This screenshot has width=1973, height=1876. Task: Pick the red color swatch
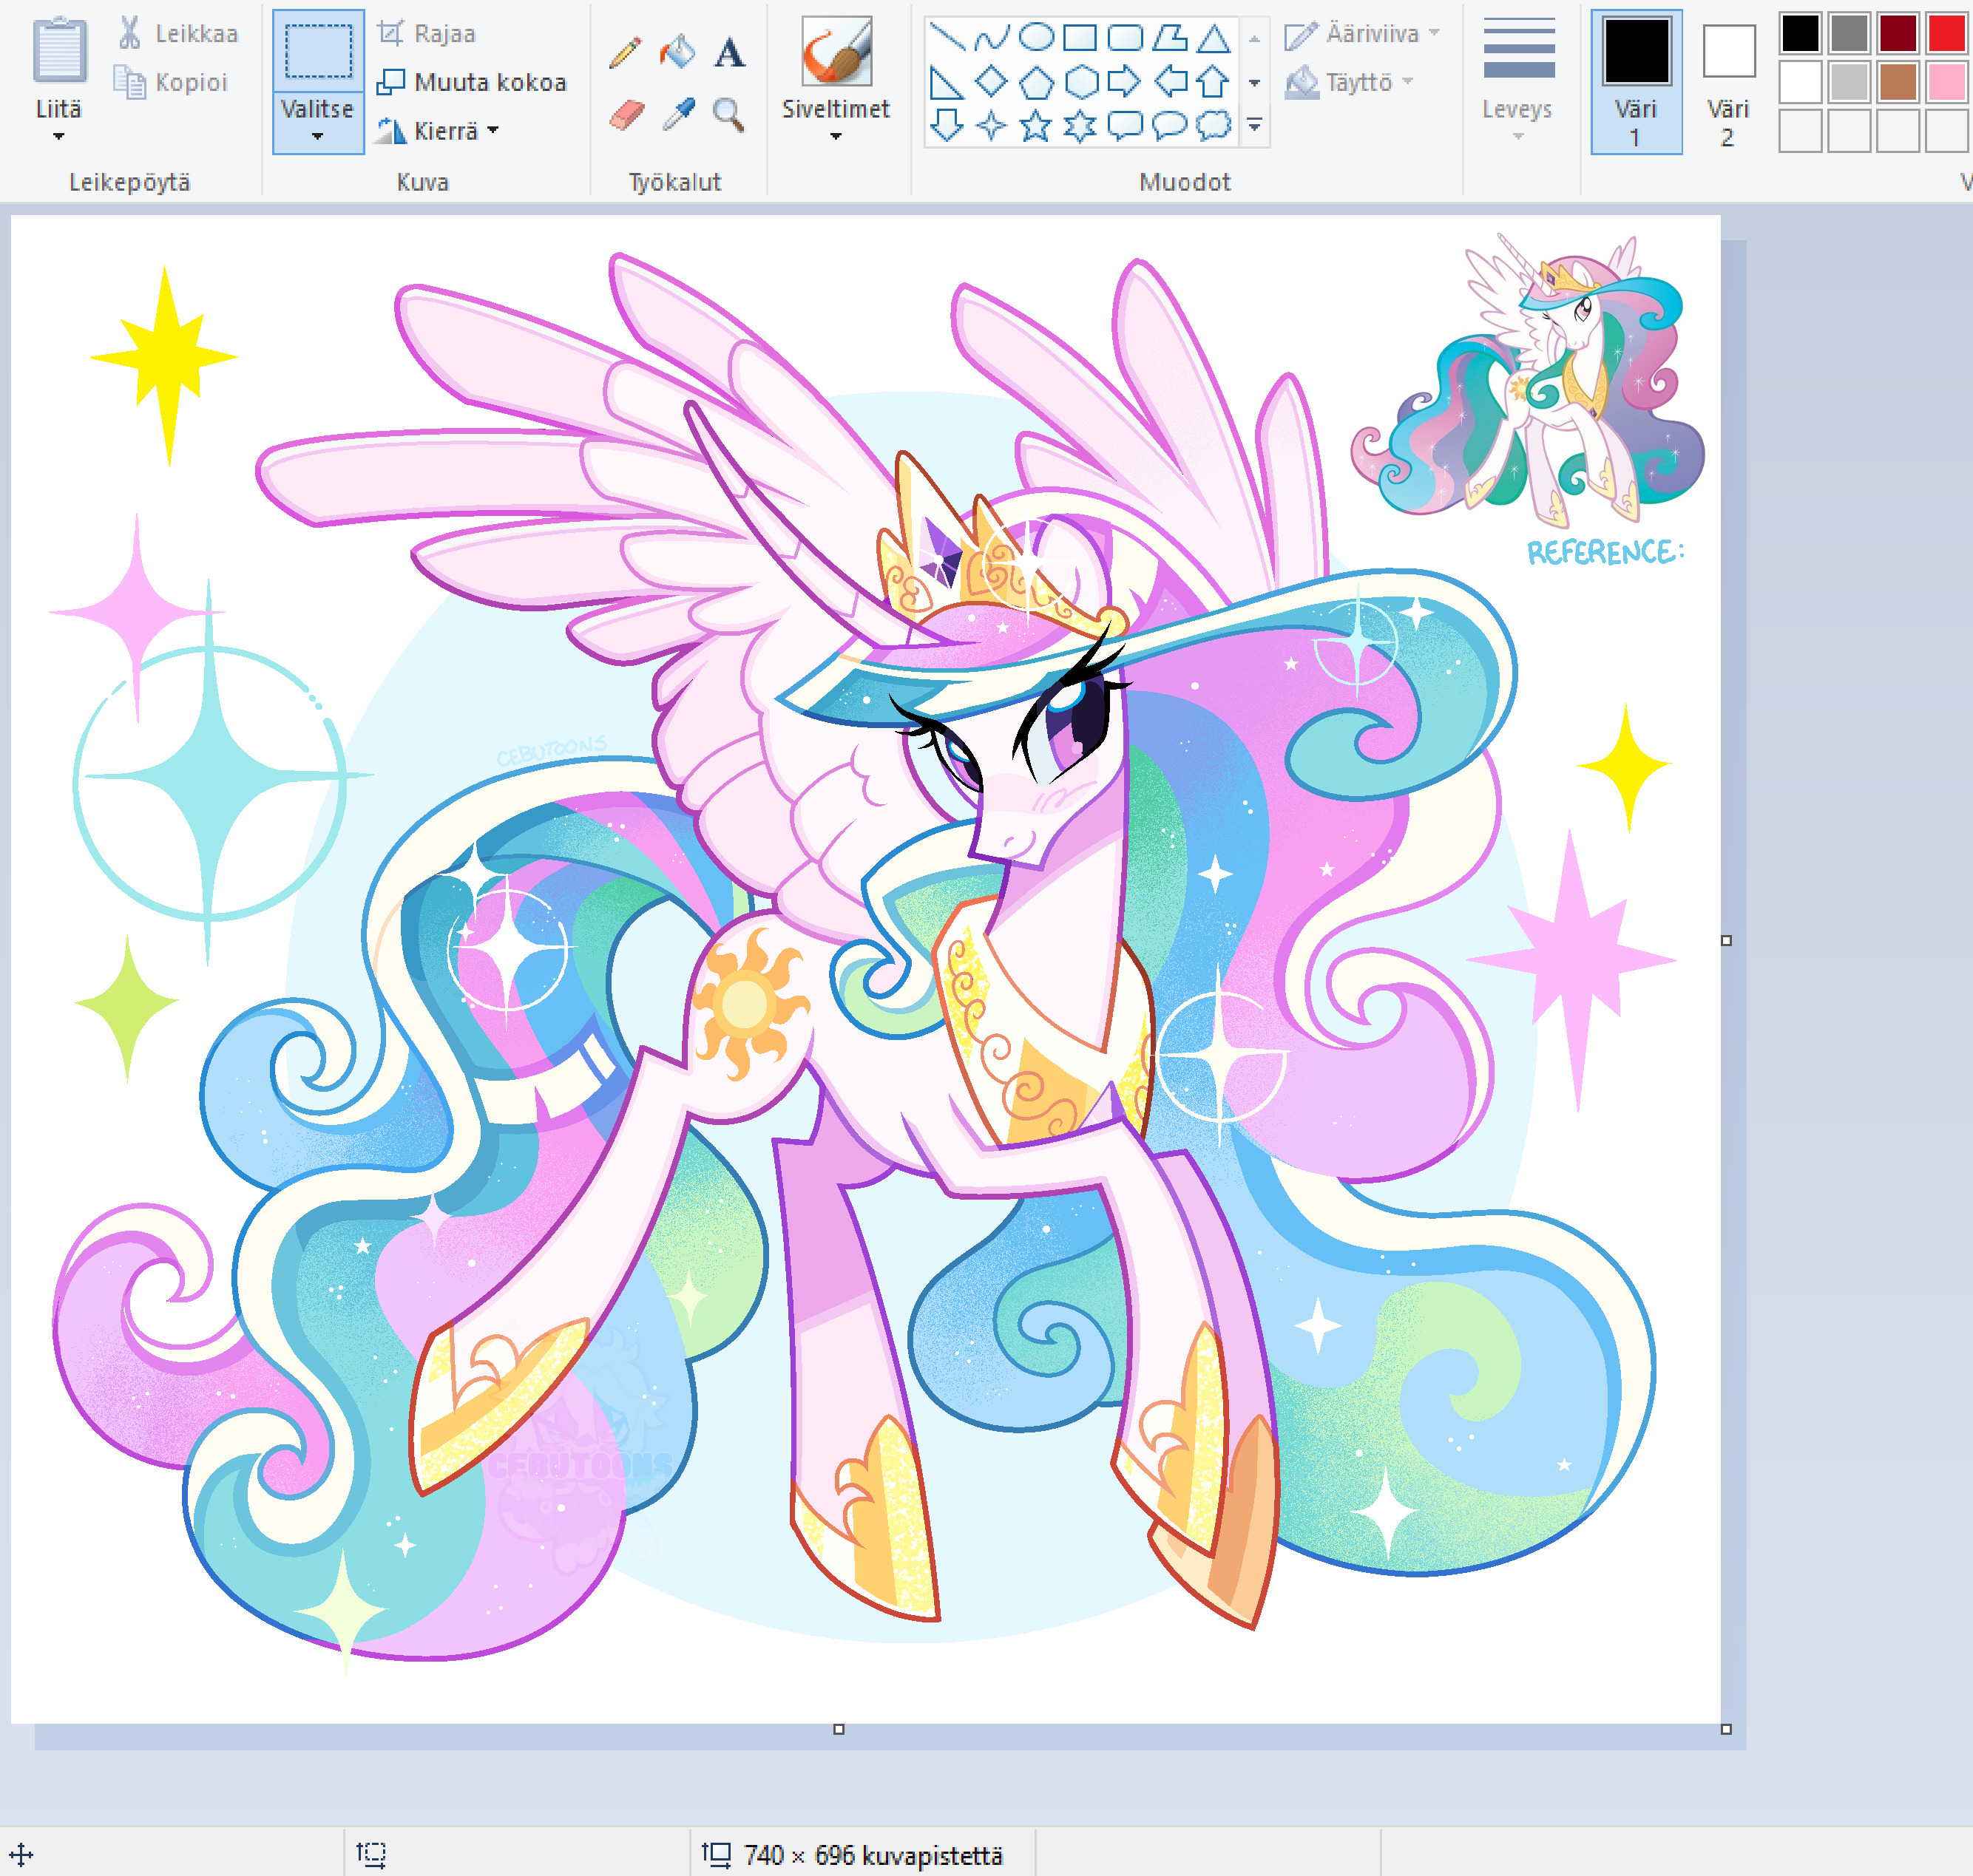pyautogui.click(x=1946, y=34)
